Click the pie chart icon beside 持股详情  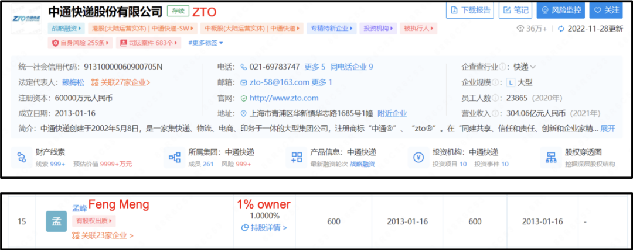click(x=244, y=228)
